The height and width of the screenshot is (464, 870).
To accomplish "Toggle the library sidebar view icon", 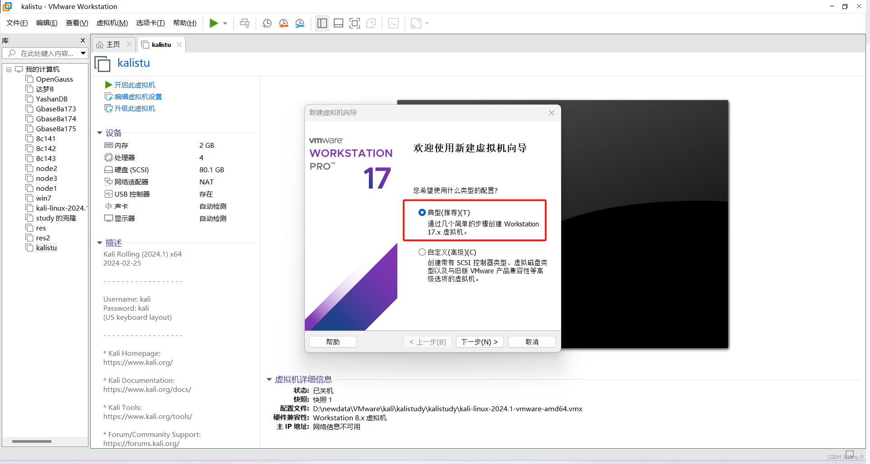I will click(322, 23).
